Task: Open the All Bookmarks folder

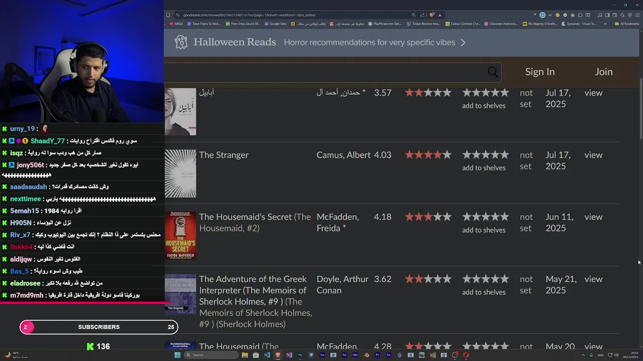Action: pos(627,24)
